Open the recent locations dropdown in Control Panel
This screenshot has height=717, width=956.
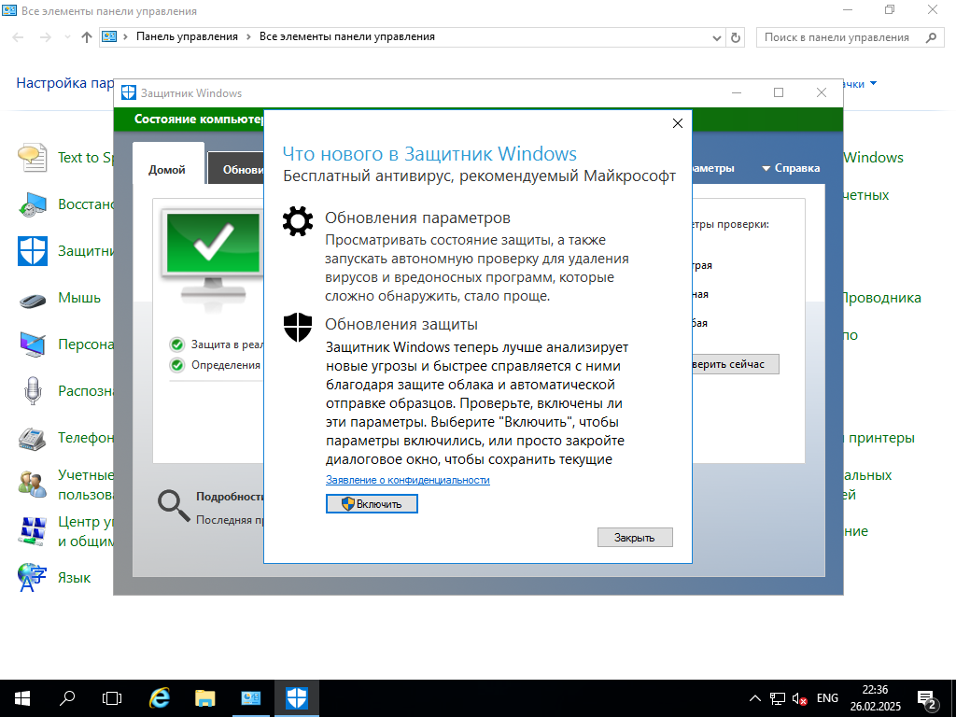67,37
